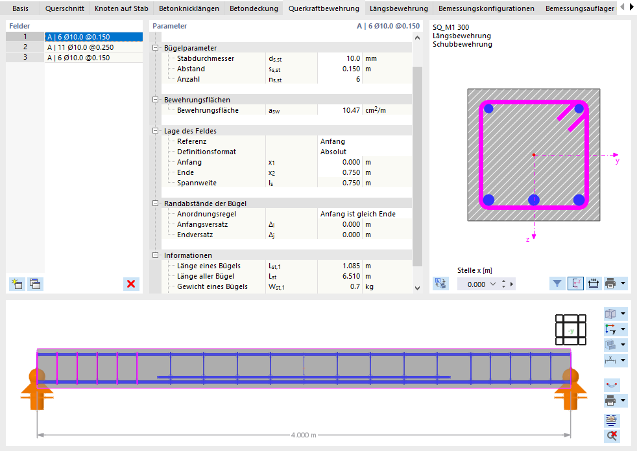Click the -y view cube
This screenshot has height=451, width=637.
pos(571,330)
